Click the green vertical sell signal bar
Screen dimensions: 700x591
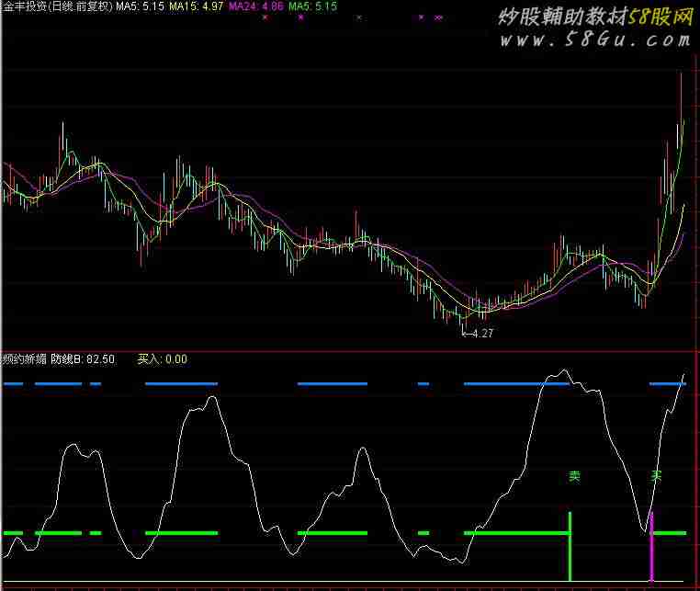(x=570, y=546)
